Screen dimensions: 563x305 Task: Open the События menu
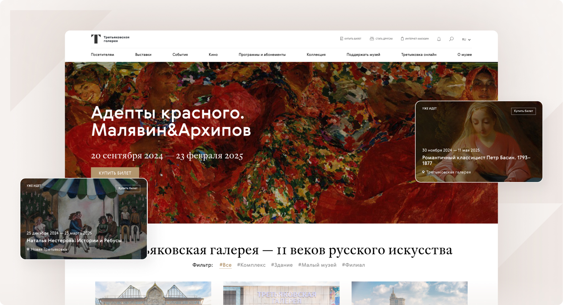click(180, 55)
